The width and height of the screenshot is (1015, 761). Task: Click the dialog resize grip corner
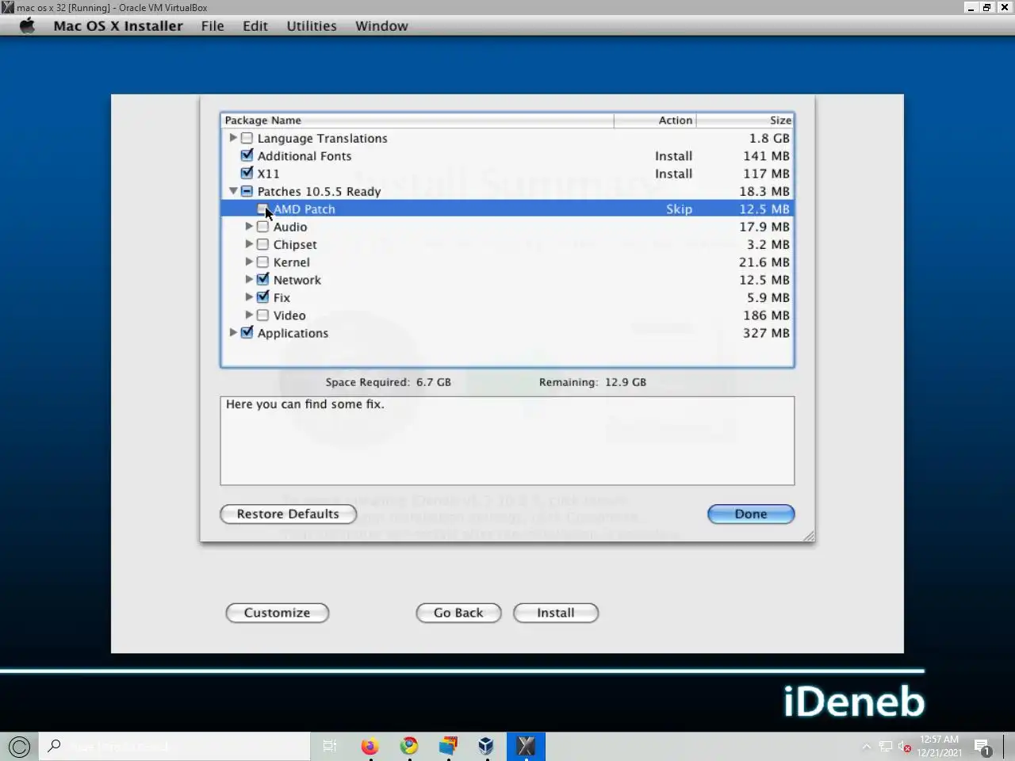pyautogui.click(x=808, y=536)
